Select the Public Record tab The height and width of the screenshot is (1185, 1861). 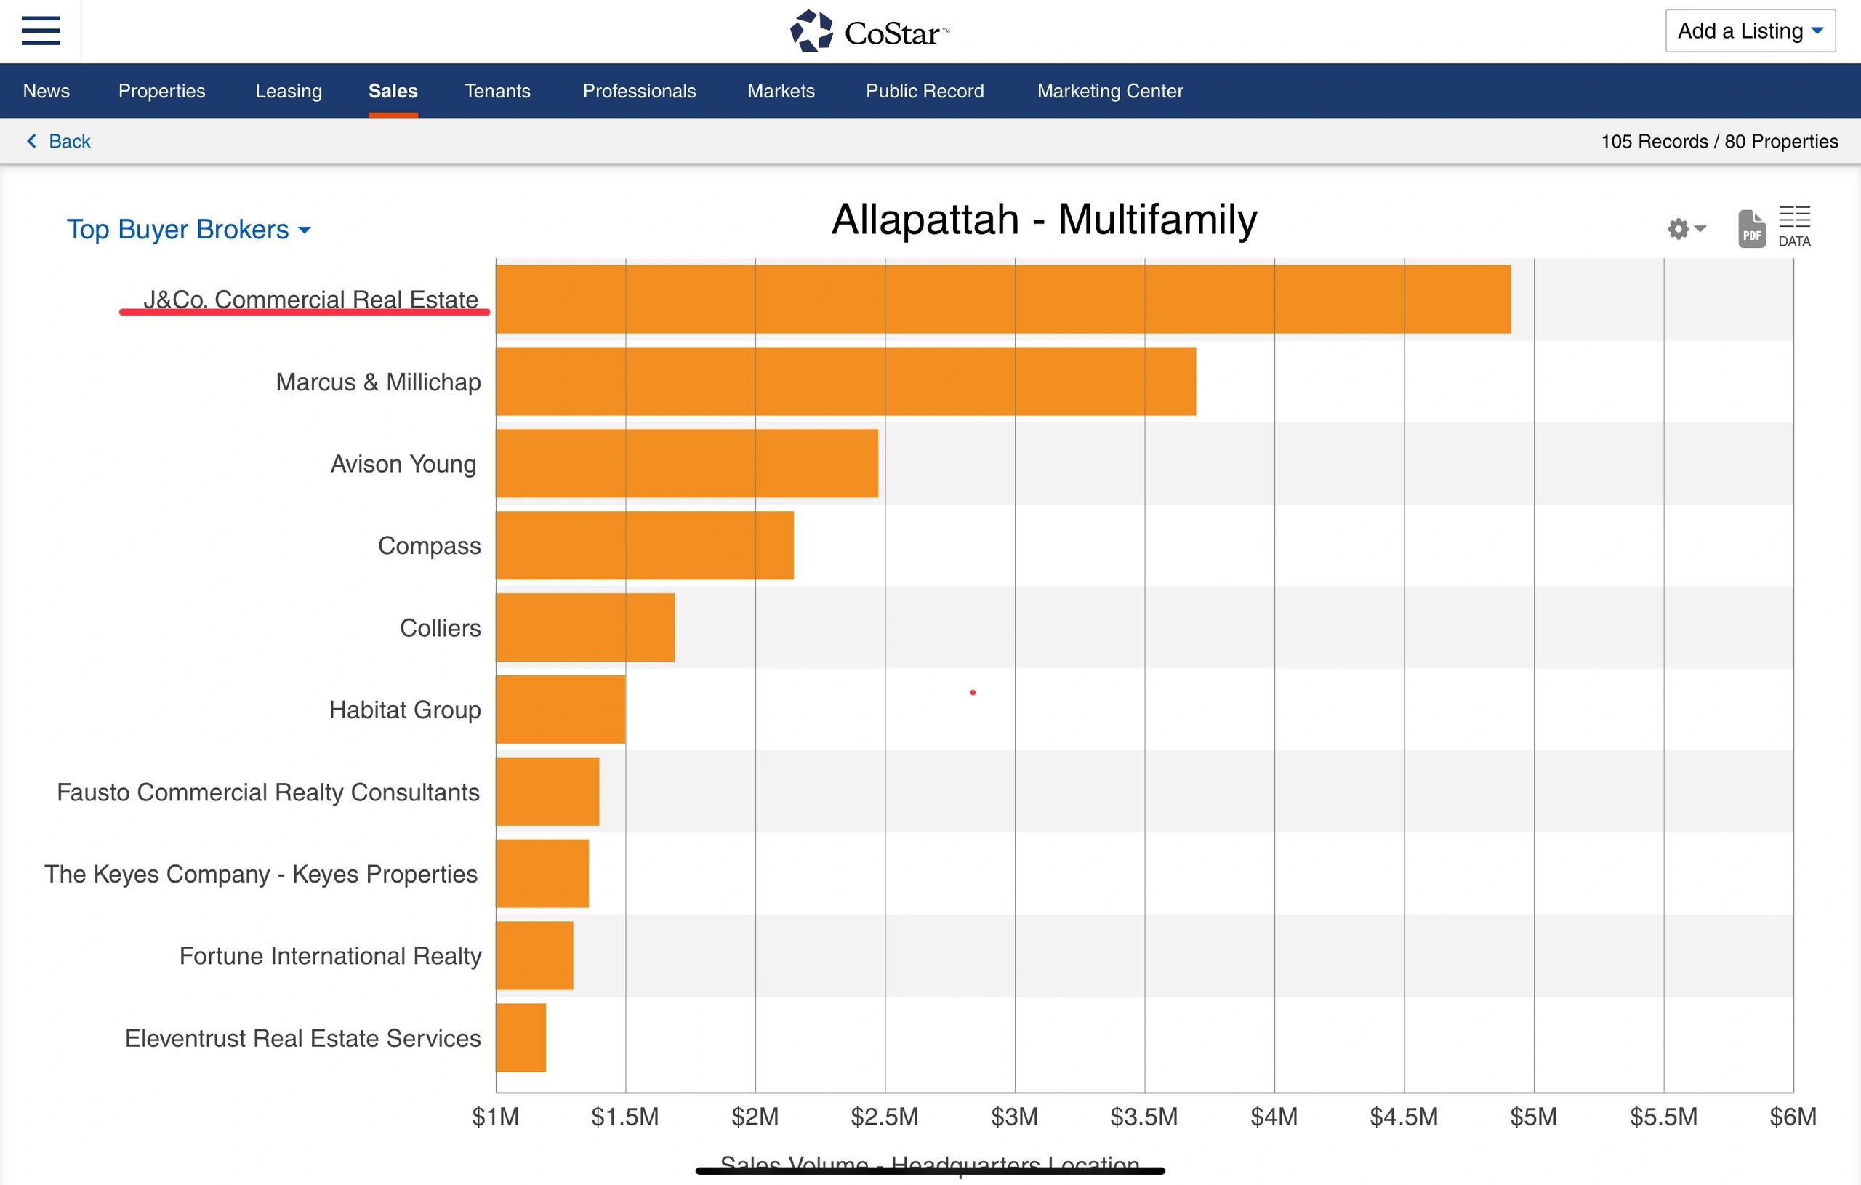[924, 91]
